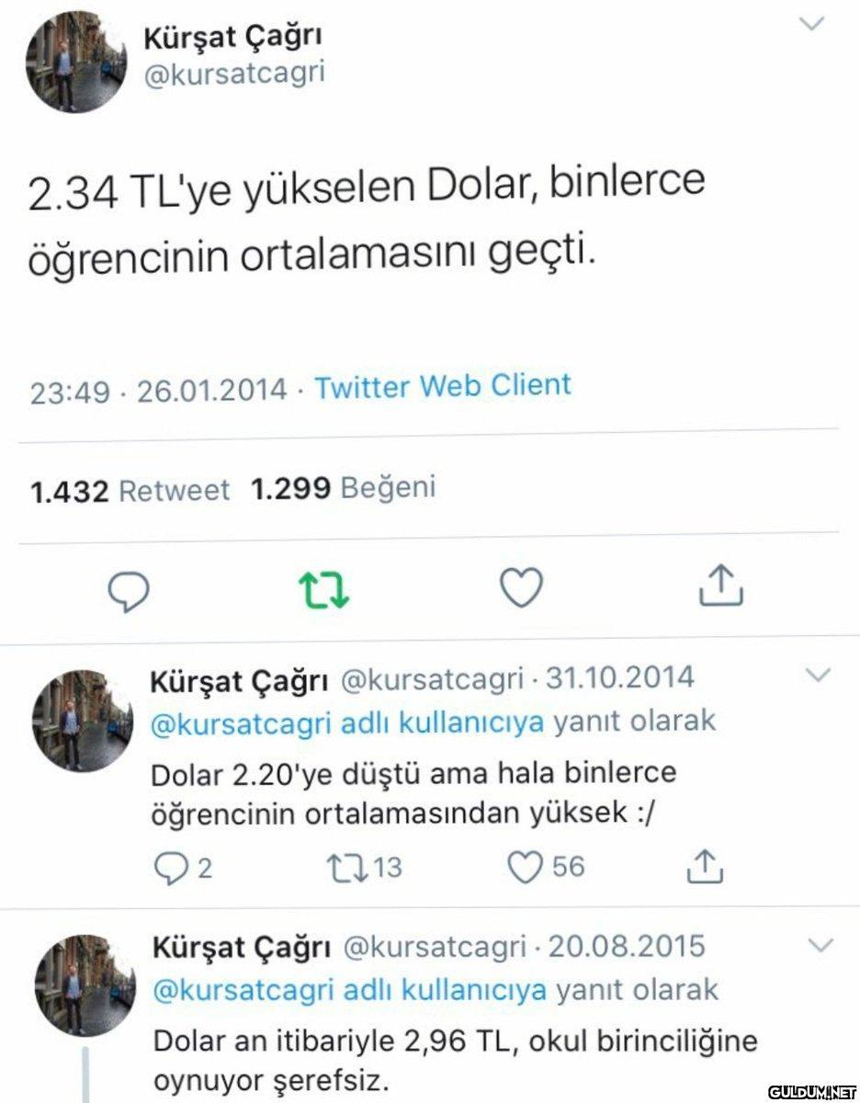Open the main tweet timestamp 23:49 · 26.01.2014
860x1103 pixels.
159,391
